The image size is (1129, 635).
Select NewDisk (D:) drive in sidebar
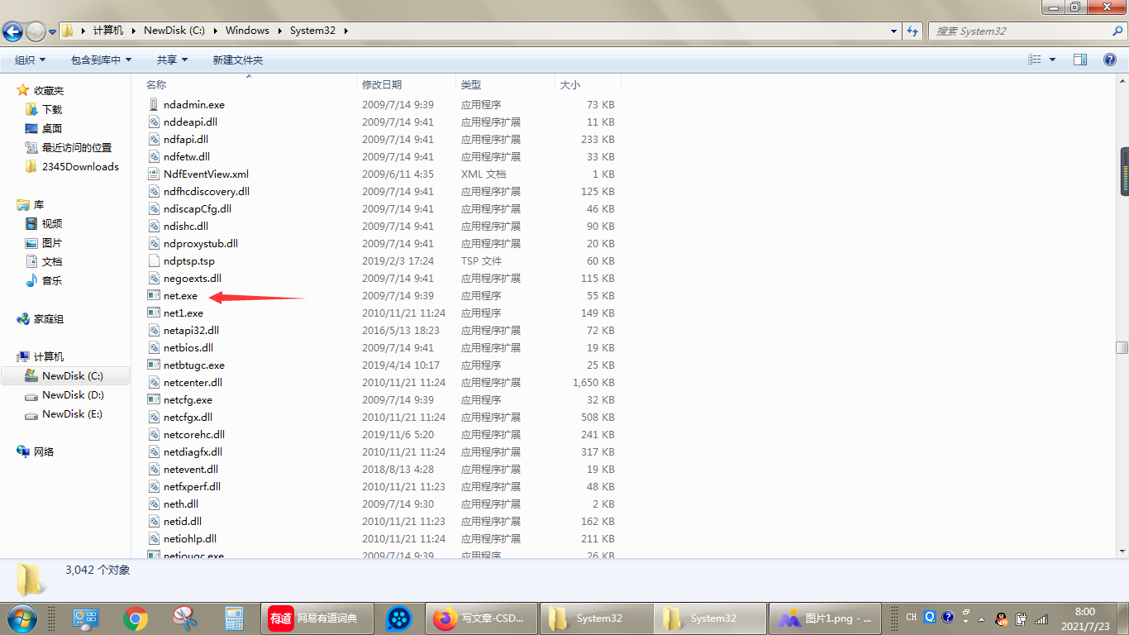(73, 395)
